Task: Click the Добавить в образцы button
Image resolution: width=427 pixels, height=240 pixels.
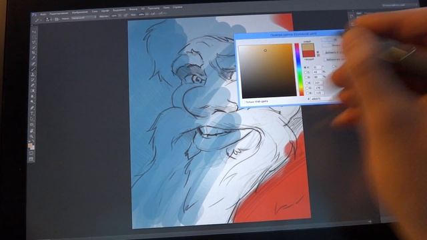Action: [334, 53]
